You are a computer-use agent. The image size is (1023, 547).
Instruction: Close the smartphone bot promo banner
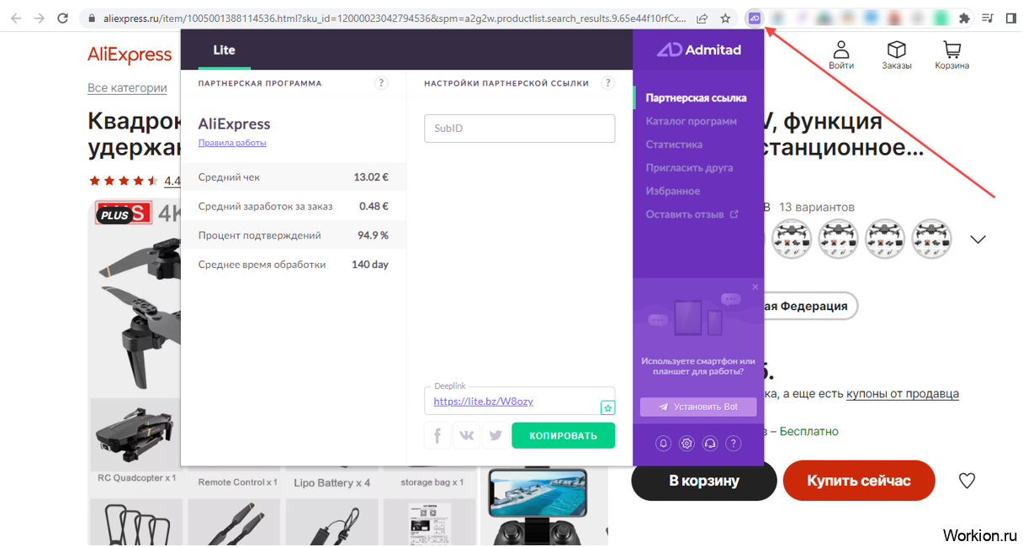[755, 287]
